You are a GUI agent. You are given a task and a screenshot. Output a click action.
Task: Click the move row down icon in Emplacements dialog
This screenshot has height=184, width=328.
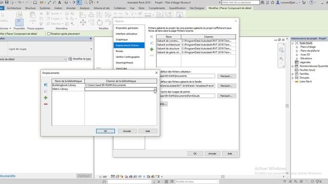pyautogui.click(x=46, y=91)
